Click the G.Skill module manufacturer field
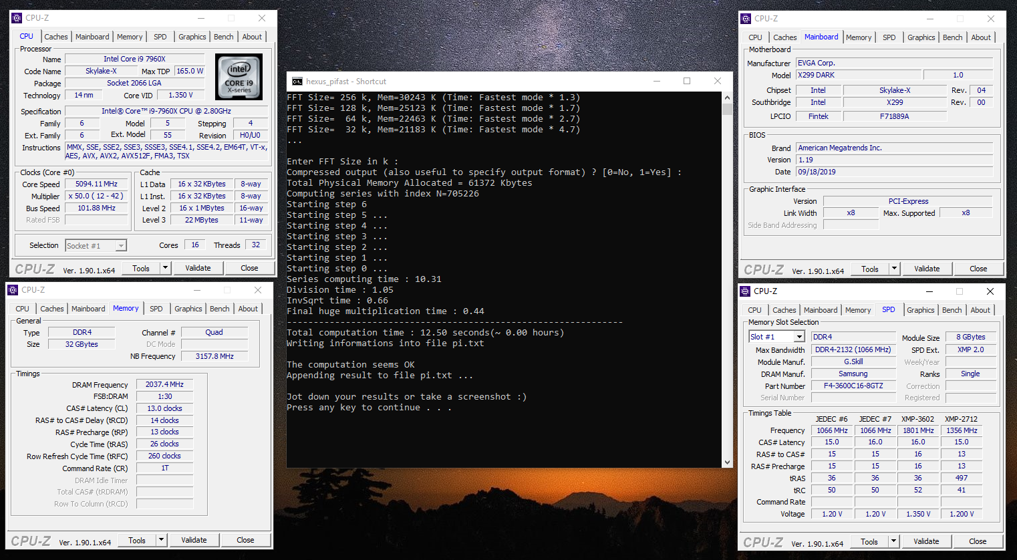Image resolution: width=1017 pixels, height=560 pixels. (853, 362)
